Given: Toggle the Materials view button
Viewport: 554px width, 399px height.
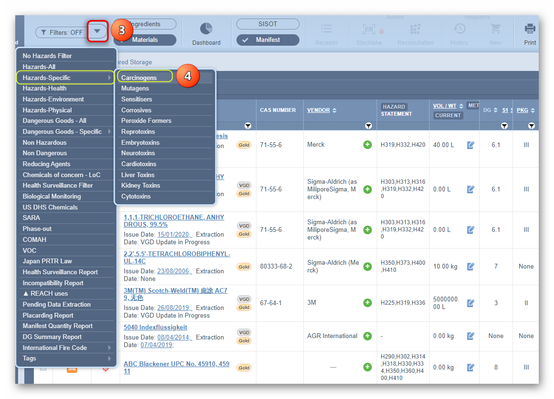Looking at the screenshot, I should (x=144, y=40).
